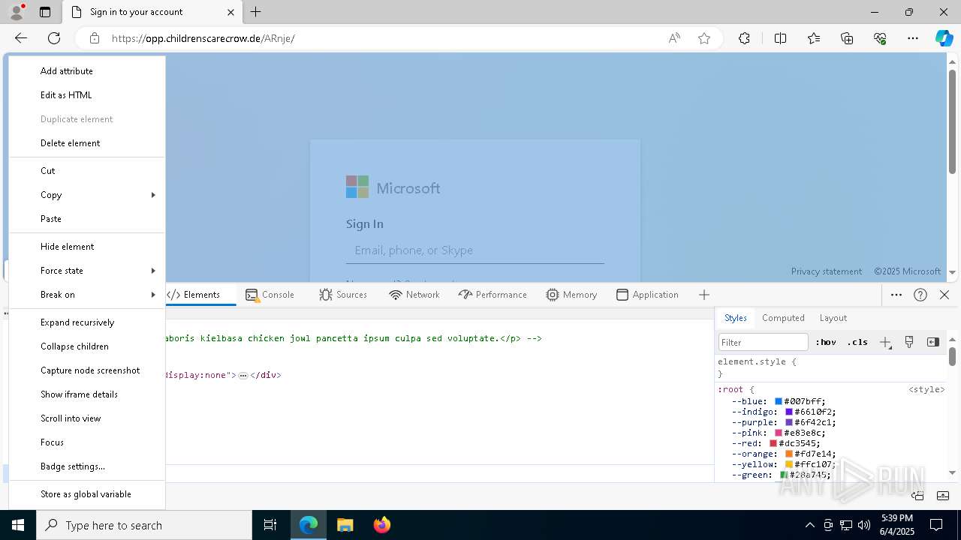Expand the Force state submenu
961x540 pixels.
pos(87,271)
